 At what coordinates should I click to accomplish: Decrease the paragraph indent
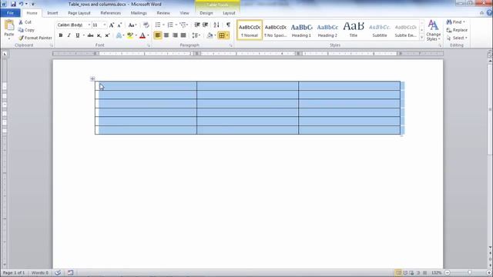click(197, 25)
